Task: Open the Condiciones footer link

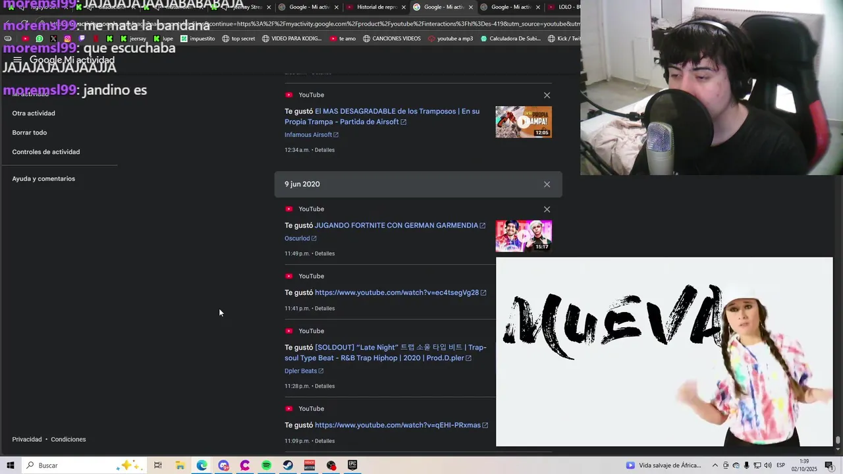Action: (68, 439)
